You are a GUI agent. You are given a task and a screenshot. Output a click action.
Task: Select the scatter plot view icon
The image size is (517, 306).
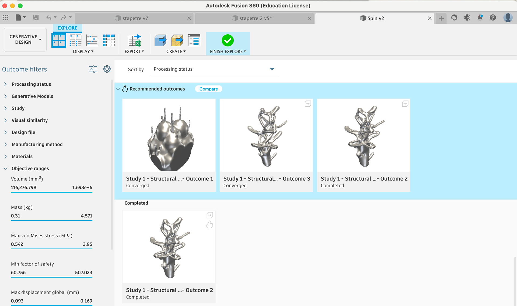point(92,40)
